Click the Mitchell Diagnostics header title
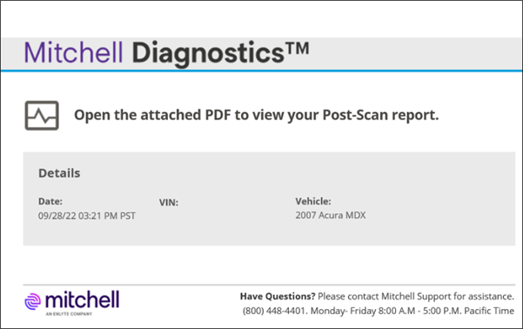The image size is (523, 329). point(166,53)
